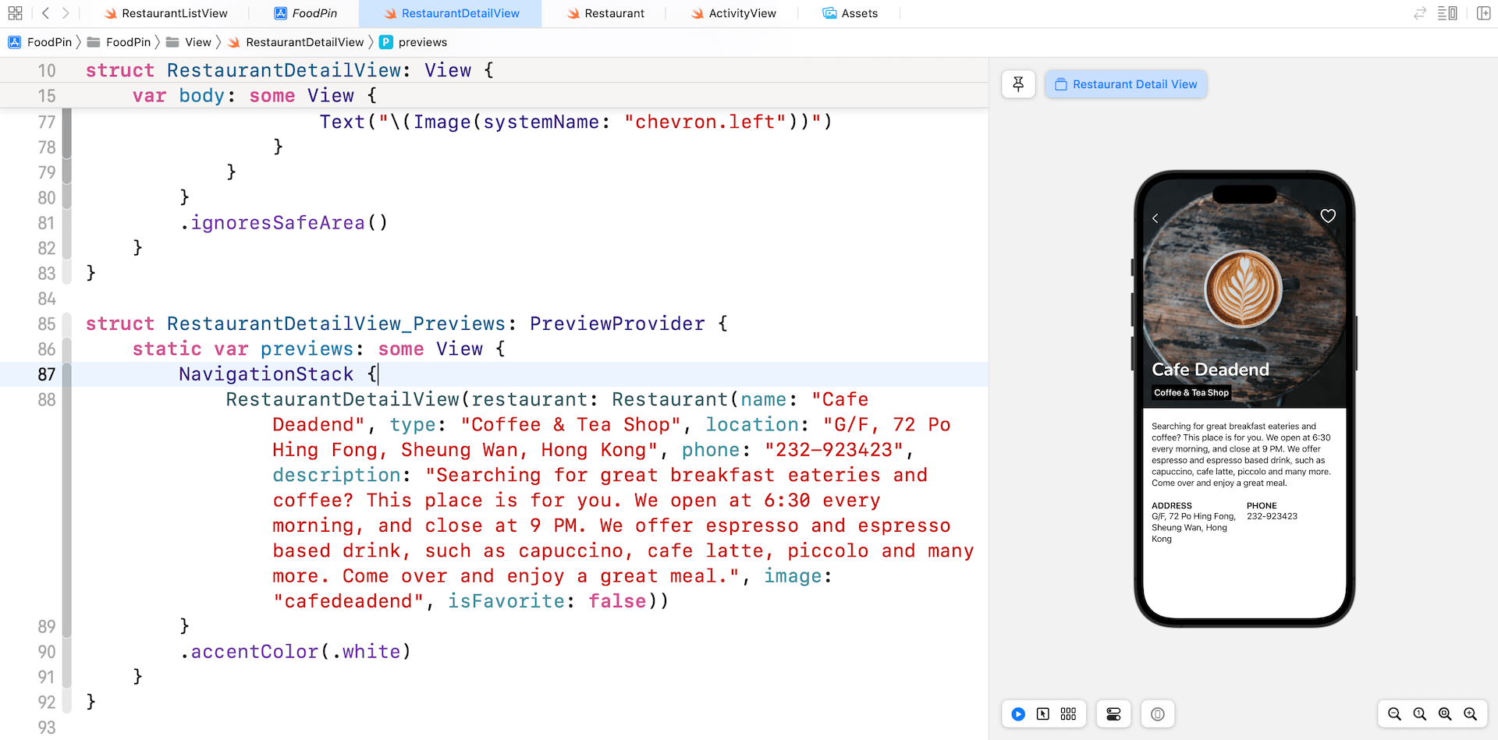Zoom out the preview canvas
Screen dimensions: 1498x740
1394,714
